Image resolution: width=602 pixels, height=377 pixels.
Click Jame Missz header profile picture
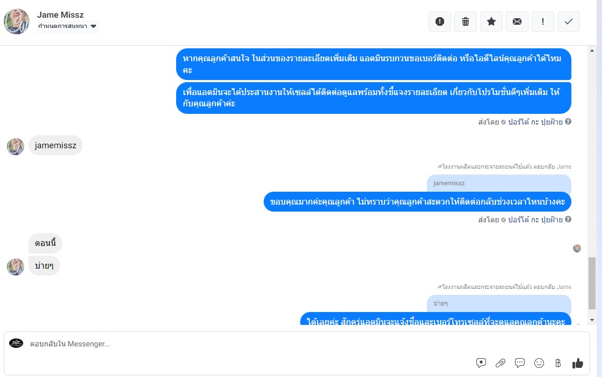point(17,21)
